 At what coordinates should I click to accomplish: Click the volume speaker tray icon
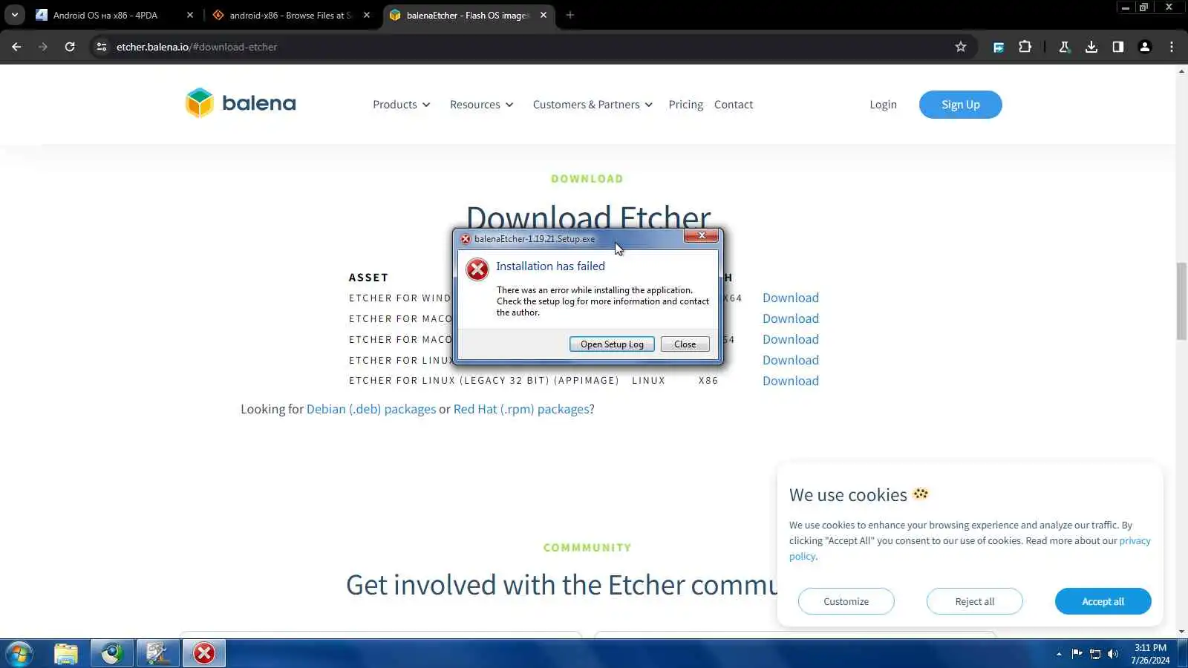click(1112, 654)
